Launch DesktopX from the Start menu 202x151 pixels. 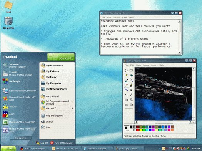[11, 81]
